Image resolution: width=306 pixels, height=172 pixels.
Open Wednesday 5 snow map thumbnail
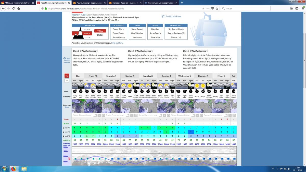pos(185,106)
